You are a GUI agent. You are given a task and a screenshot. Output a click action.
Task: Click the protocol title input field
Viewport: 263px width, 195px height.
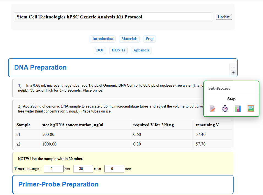[x=113, y=17]
